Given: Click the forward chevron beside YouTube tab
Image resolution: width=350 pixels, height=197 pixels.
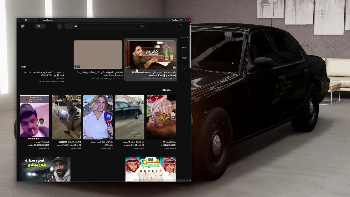Looking at the screenshot, I should coord(185,20).
